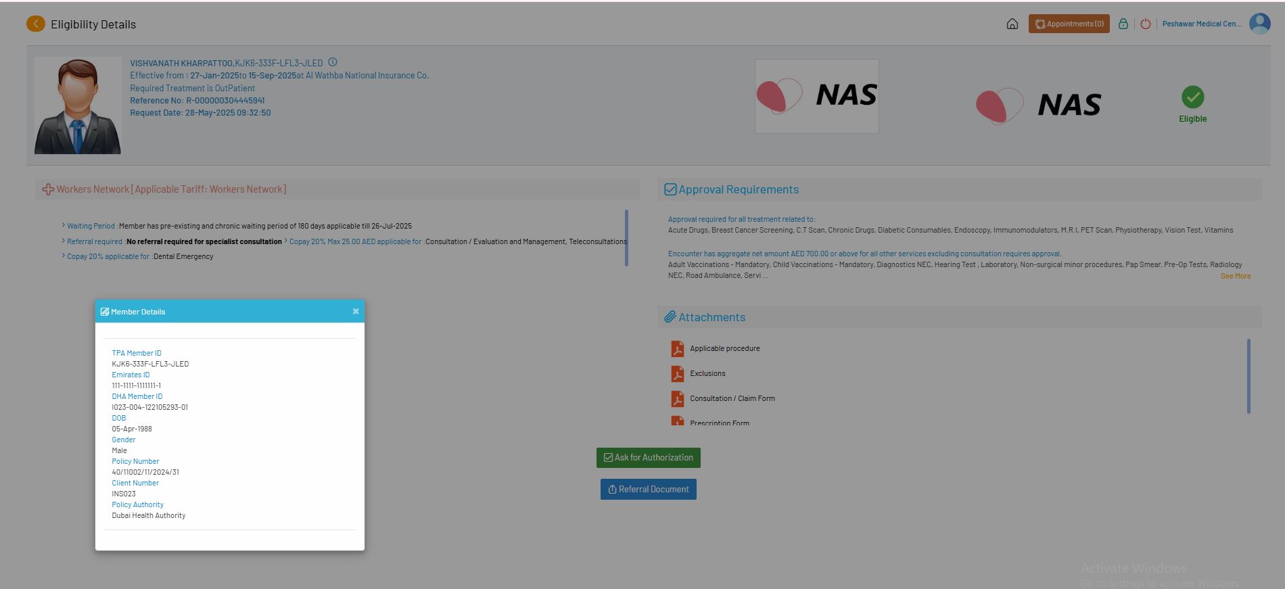The height and width of the screenshot is (589, 1285).
Task: Click the Workers Network cross icon
Action: point(48,189)
